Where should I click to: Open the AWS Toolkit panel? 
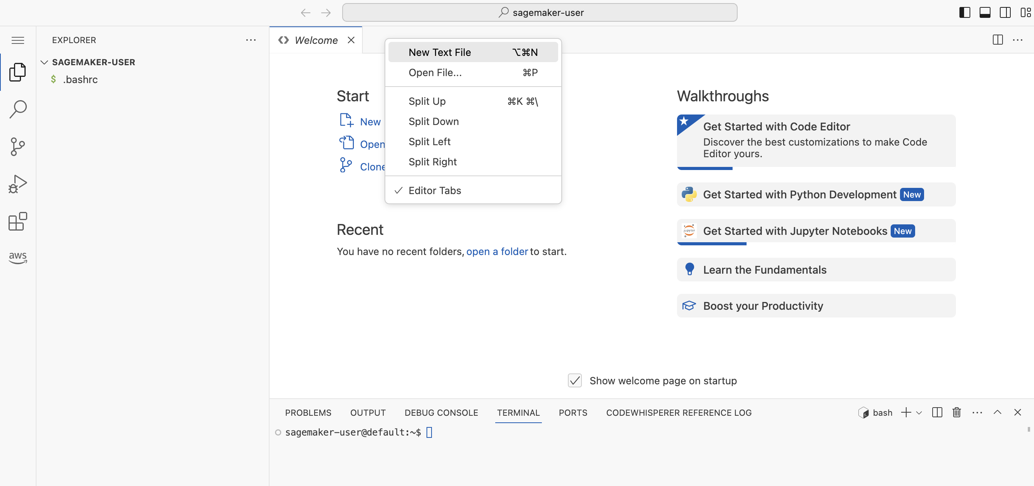17,258
